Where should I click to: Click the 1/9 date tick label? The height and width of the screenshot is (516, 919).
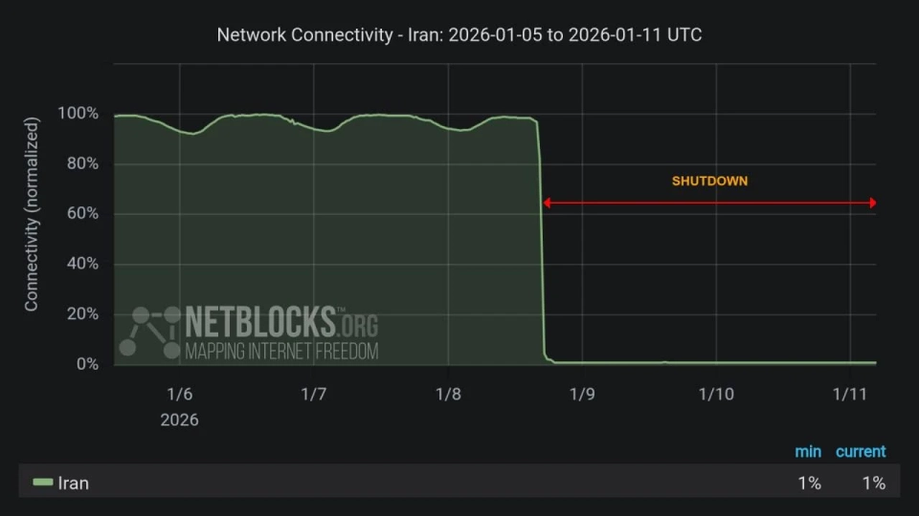582,394
